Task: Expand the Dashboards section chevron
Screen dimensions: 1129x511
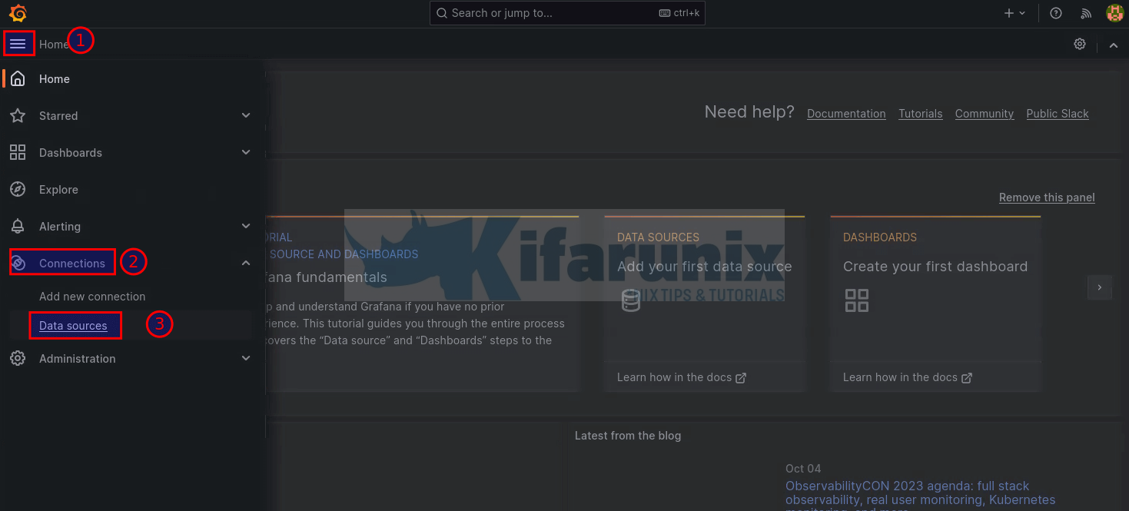Action: tap(246, 153)
